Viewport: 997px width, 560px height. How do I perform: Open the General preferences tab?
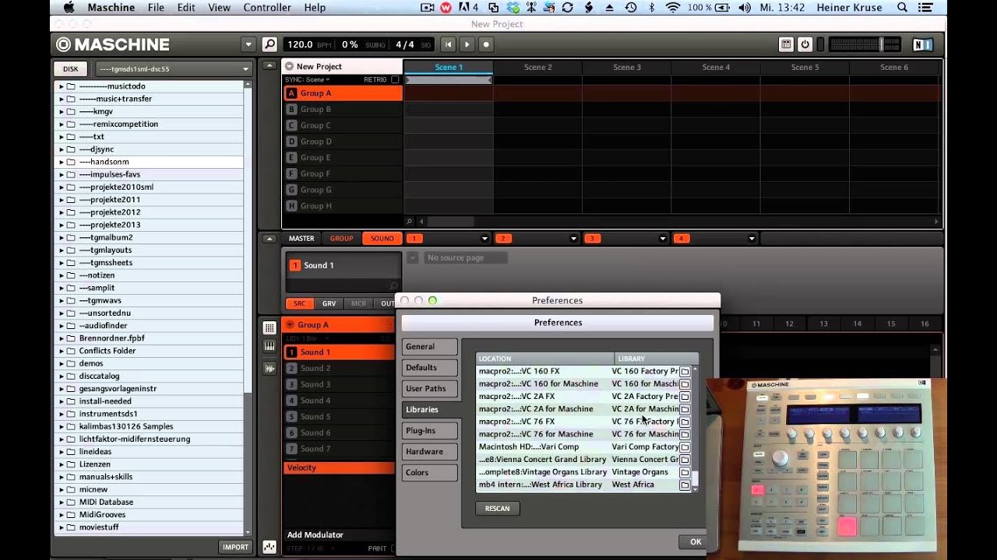[429, 347]
